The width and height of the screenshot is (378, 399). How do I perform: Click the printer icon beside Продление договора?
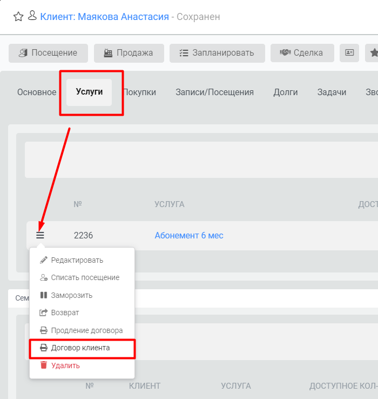43,330
